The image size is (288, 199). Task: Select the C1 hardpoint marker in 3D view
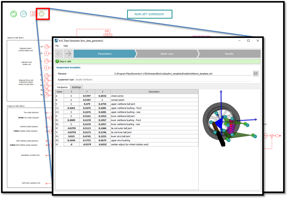(248, 125)
